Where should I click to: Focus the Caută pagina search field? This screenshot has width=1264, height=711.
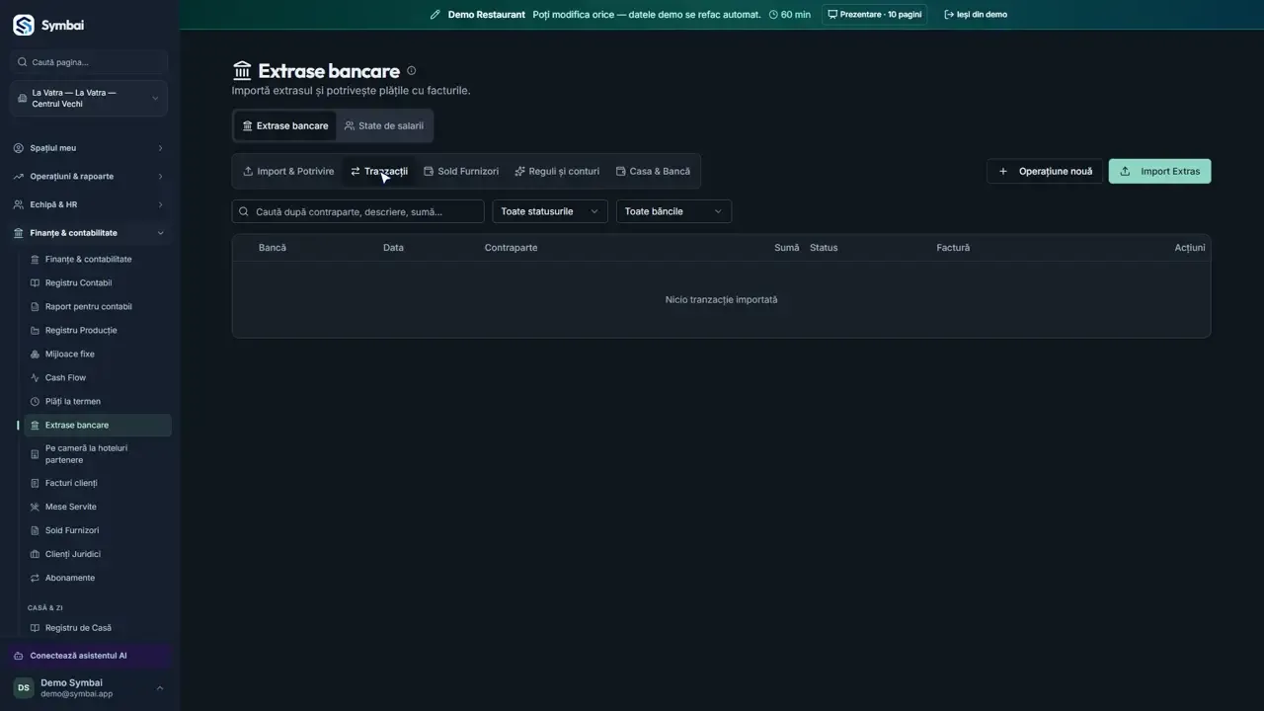click(x=89, y=62)
